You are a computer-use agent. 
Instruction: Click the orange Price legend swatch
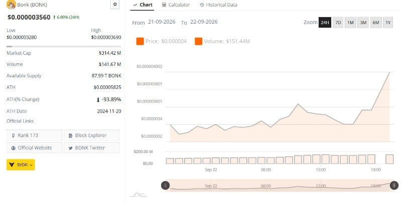coord(140,41)
